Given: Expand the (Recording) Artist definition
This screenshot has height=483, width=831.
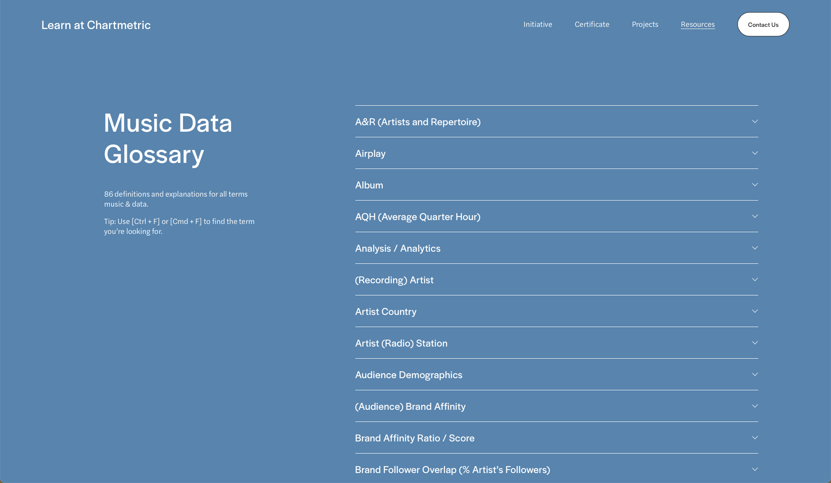Looking at the screenshot, I should 394,280.
